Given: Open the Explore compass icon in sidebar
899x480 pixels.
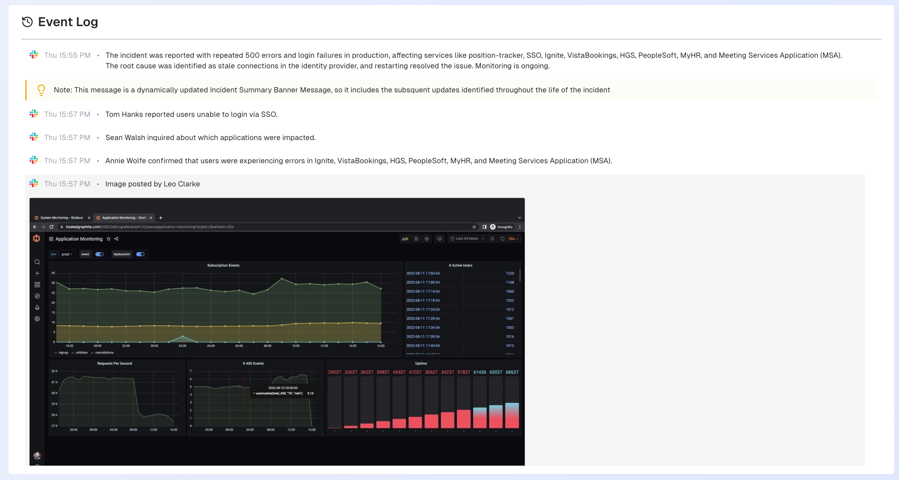Looking at the screenshot, I should pyautogui.click(x=37, y=296).
